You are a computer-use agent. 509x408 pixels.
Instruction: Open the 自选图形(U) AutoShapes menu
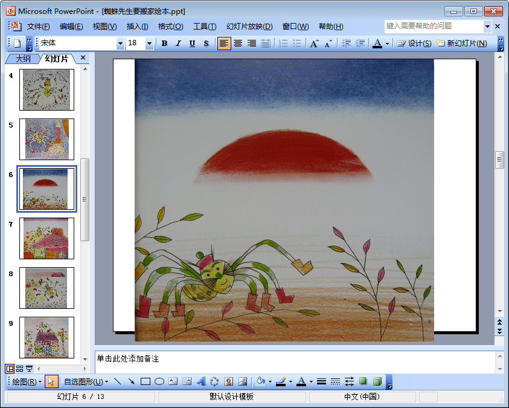(x=86, y=381)
